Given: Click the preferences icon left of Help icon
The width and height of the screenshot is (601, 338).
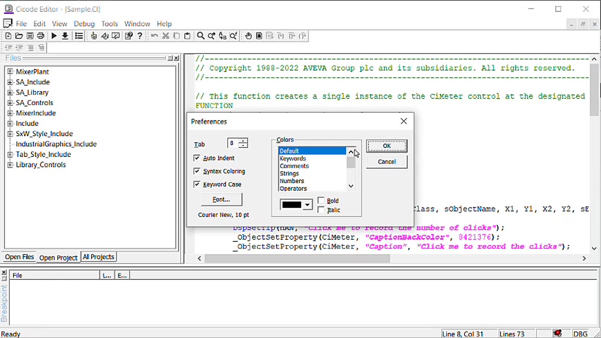Looking at the screenshot, I should click(x=129, y=36).
